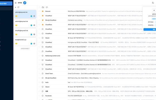Open the Xshell 8 email from NetSarang
This screenshot has width=156, height=100.
(x=97, y=56)
